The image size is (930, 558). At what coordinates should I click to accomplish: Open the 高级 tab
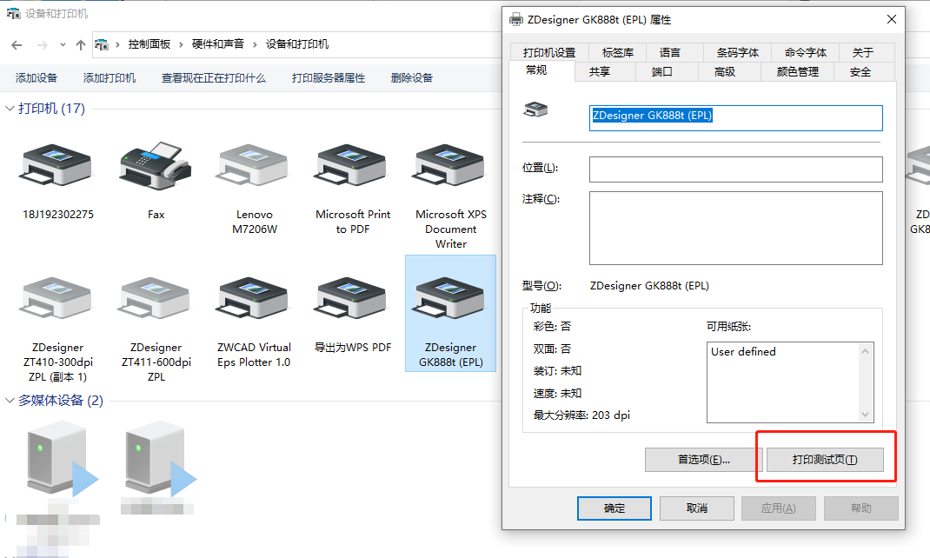(x=724, y=72)
